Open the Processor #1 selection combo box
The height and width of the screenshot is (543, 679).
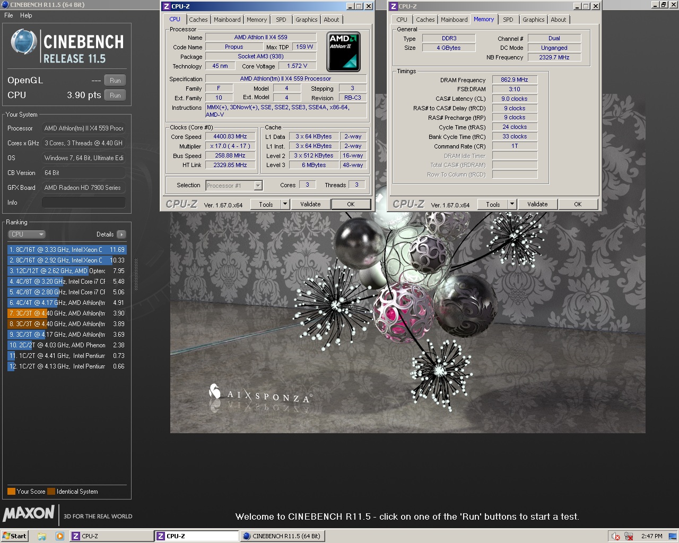pos(234,186)
